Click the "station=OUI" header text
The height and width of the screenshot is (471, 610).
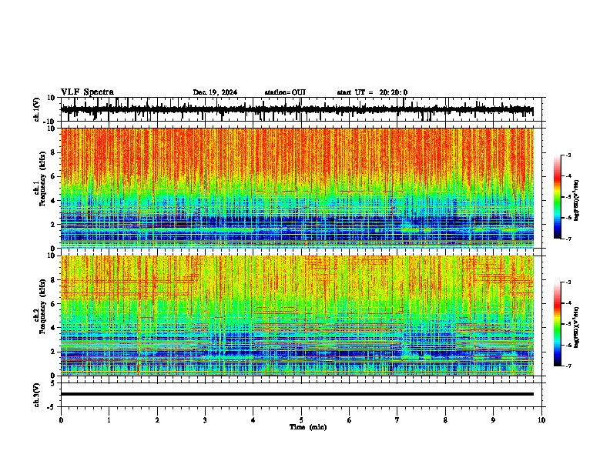(285, 92)
